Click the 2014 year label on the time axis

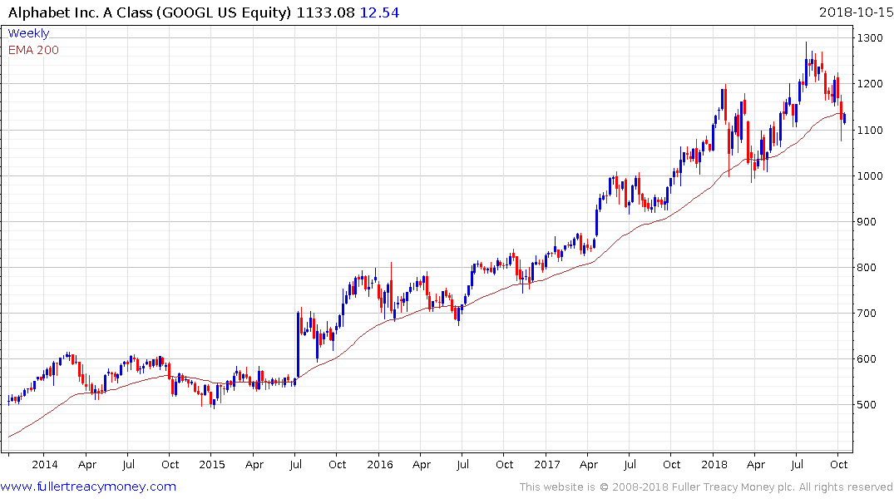44,465
